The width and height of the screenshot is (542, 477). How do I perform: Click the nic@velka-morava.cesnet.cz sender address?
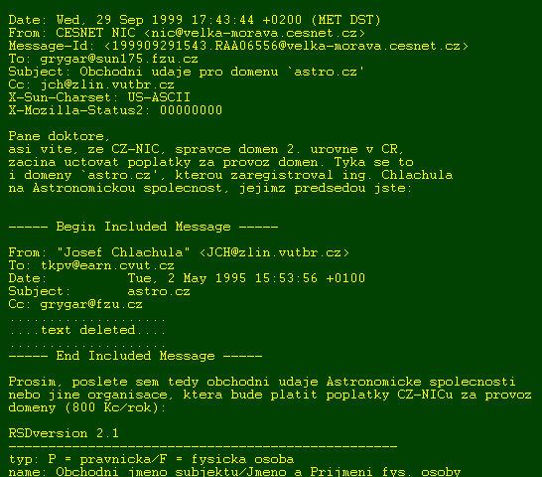pyautogui.click(x=254, y=33)
